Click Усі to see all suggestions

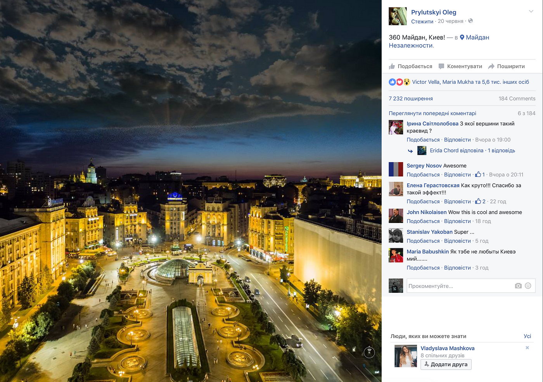tap(527, 336)
